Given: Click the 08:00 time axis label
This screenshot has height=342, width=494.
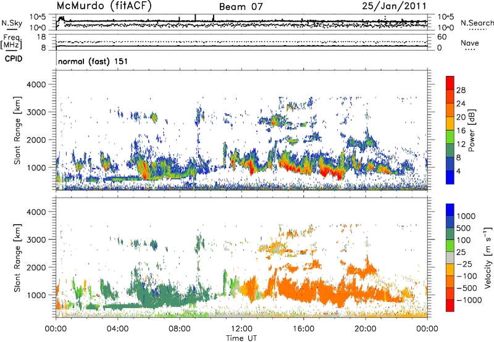Looking at the screenshot, I should [180, 329].
